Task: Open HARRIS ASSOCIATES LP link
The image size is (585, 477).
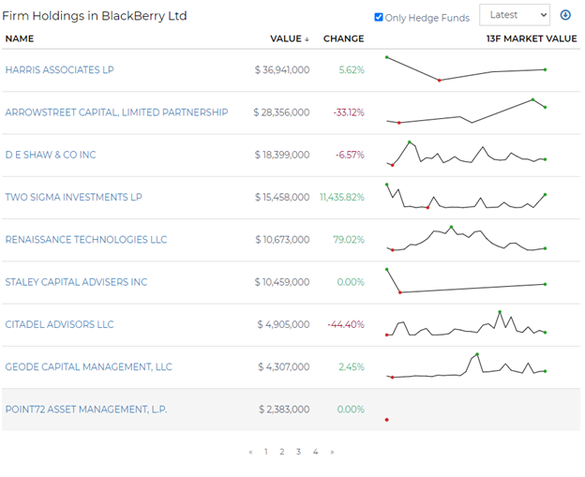Action: point(60,69)
